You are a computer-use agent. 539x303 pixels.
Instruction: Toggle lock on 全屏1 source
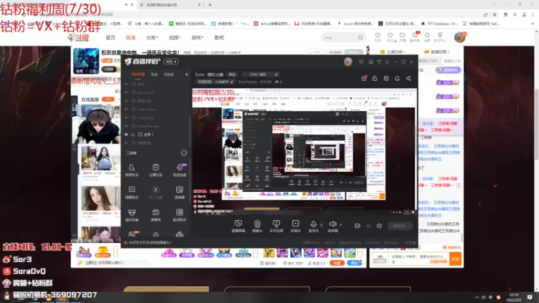133,134
